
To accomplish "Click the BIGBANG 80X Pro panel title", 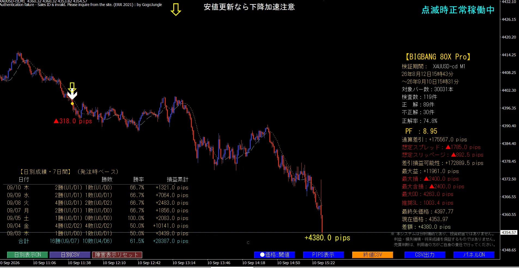I will [x=438, y=57].
